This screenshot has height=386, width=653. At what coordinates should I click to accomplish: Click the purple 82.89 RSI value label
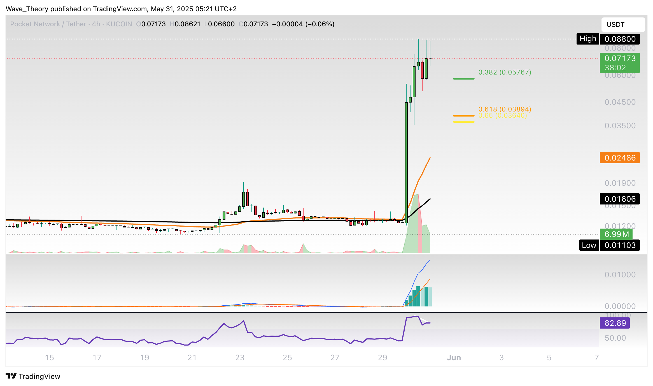pos(614,323)
